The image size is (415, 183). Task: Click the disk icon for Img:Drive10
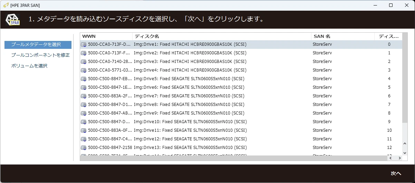(x=84, y=122)
